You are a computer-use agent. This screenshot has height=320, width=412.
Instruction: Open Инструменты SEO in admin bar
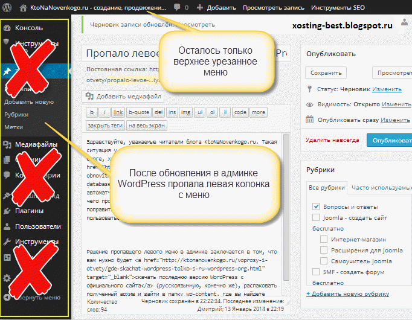click(338, 8)
